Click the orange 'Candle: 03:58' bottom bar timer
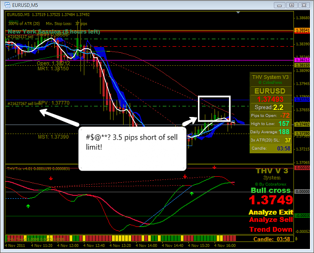Image resolution: width=314 pixels, height=253 pixels. 271,239
